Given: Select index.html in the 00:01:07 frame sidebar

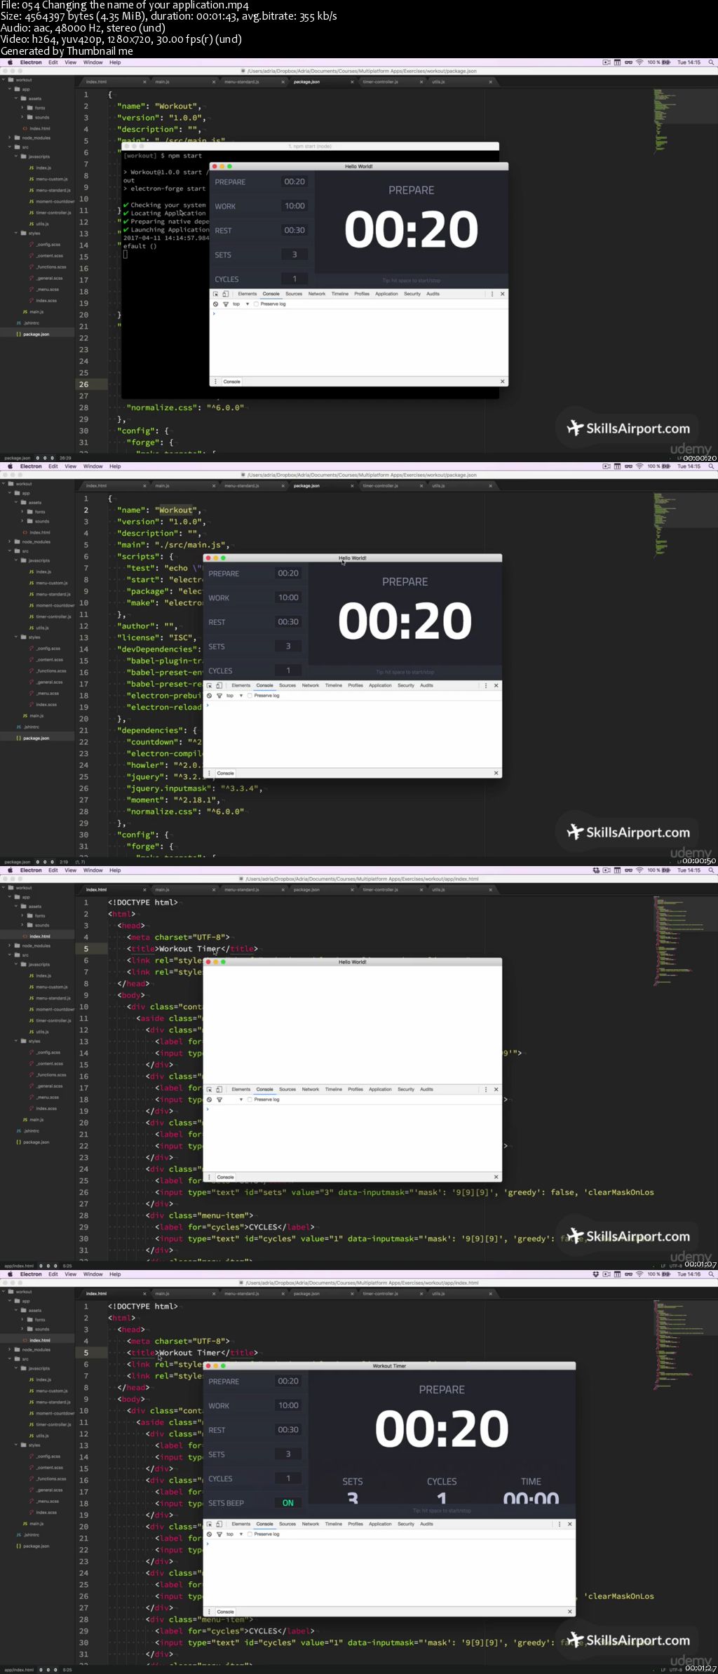Looking at the screenshot, I should (40, 936).
